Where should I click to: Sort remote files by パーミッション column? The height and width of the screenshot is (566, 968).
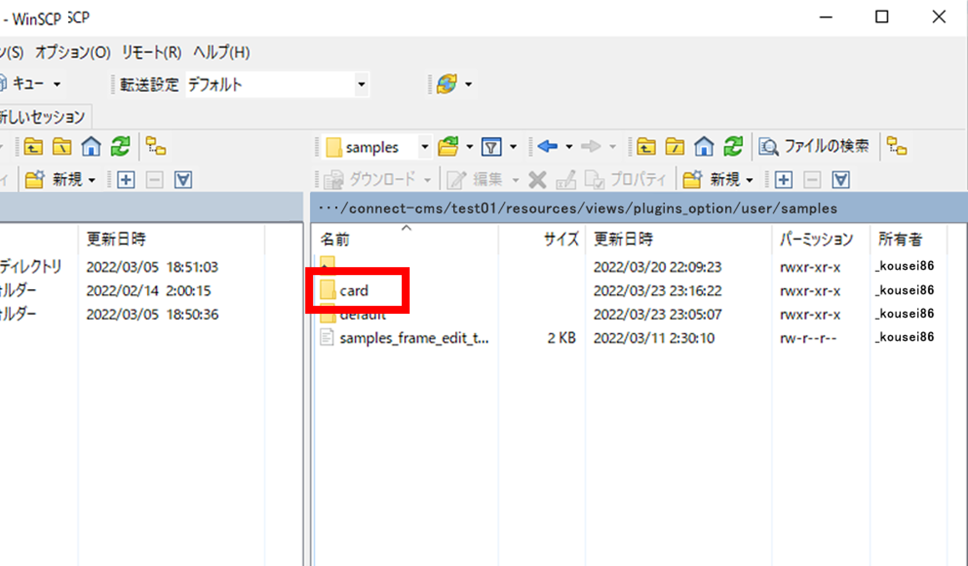point(821,239)
